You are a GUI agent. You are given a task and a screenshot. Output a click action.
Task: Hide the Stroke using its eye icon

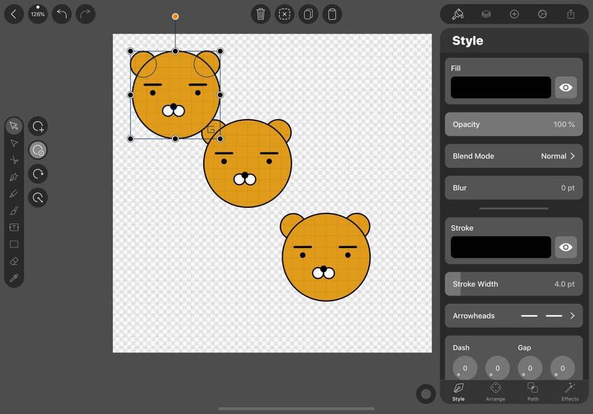pyautogui.click(x=566, y=247)
